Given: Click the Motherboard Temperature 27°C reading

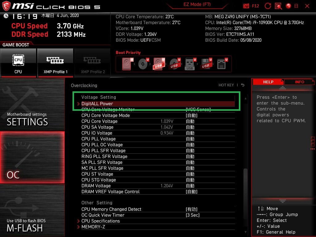Looking at the screenshot, I should tap(148, 23).
